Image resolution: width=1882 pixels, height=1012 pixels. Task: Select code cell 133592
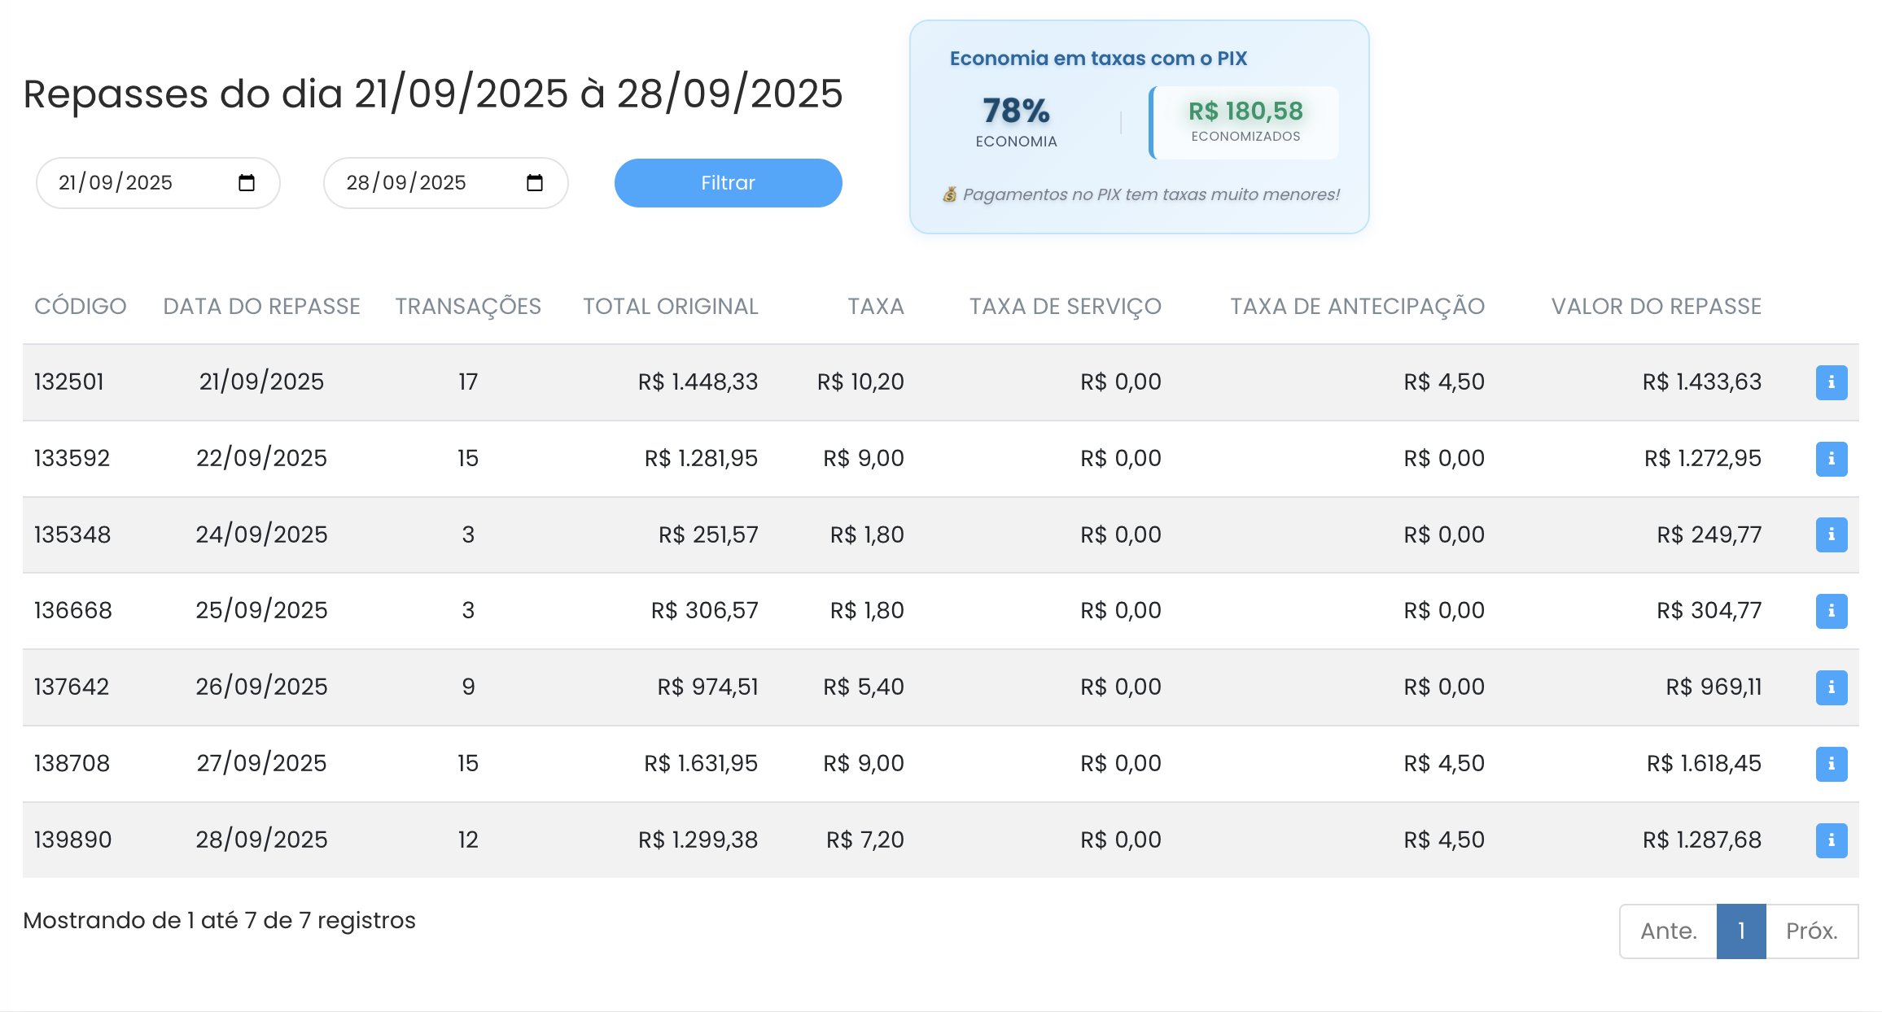[72, 458]
